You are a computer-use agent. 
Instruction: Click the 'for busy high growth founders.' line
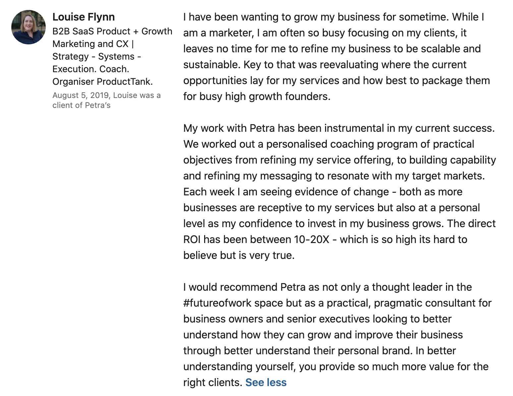257,96
